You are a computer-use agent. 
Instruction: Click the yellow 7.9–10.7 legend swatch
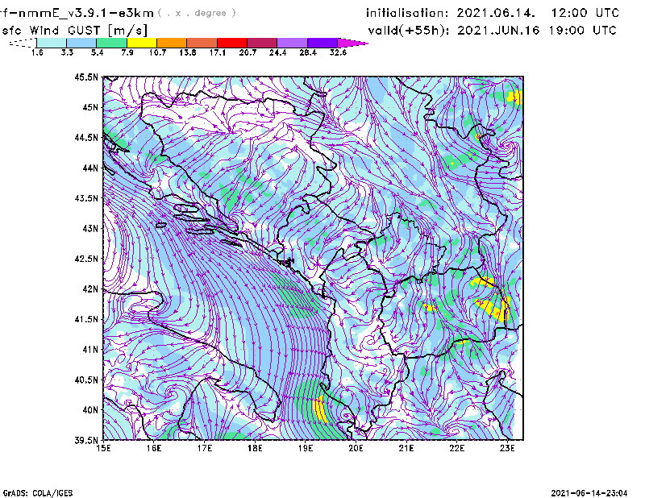coord(142,43)
